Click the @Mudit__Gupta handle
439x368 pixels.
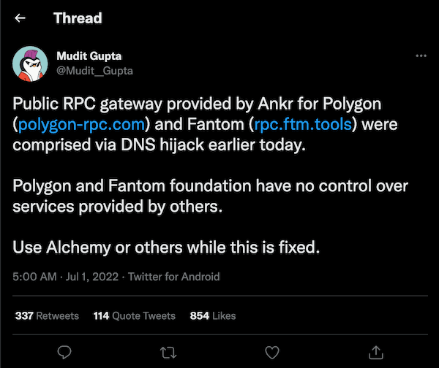tap(94, 71)
